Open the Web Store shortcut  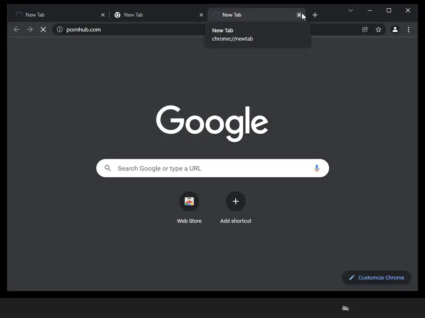189,208
